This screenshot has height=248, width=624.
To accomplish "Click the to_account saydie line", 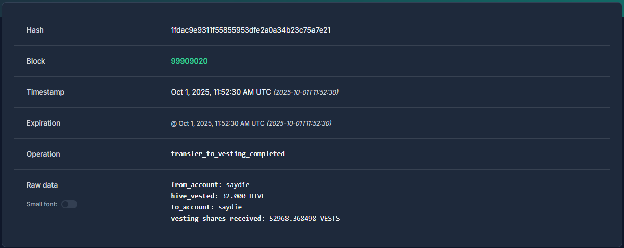I will click(x=206, y=207).
